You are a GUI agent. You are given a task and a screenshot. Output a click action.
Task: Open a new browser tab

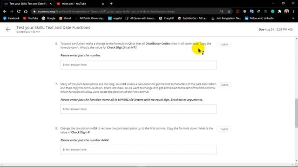(111, 4)
